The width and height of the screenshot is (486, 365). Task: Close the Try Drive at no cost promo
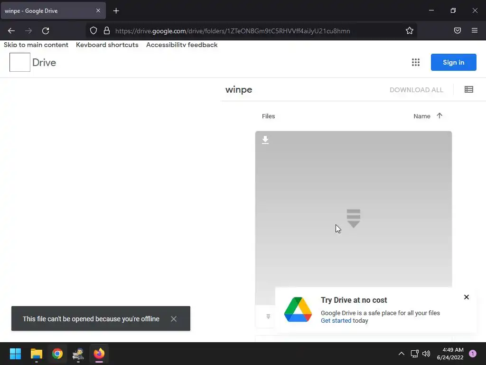coord(467,297)
